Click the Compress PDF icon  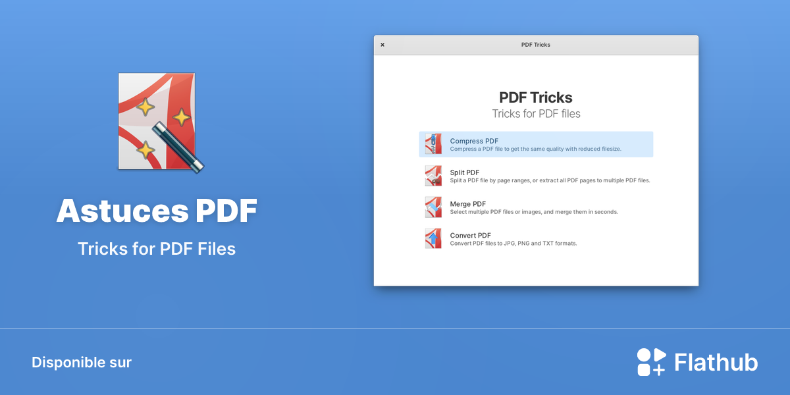(x=433, y=144)
